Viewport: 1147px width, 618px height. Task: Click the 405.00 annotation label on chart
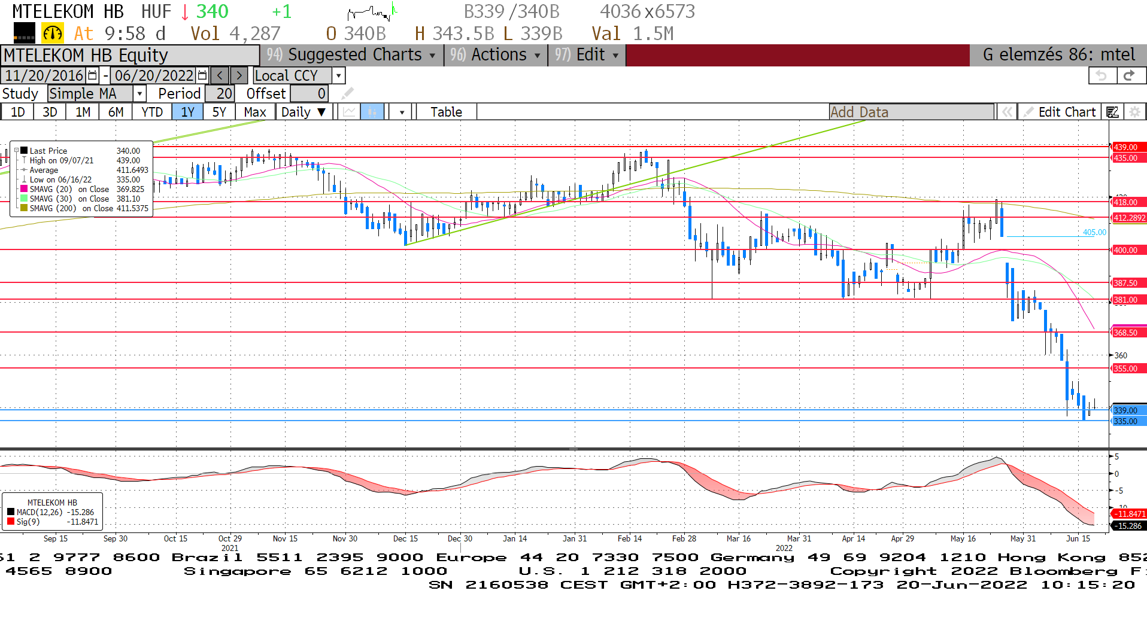coord(1094,232)
